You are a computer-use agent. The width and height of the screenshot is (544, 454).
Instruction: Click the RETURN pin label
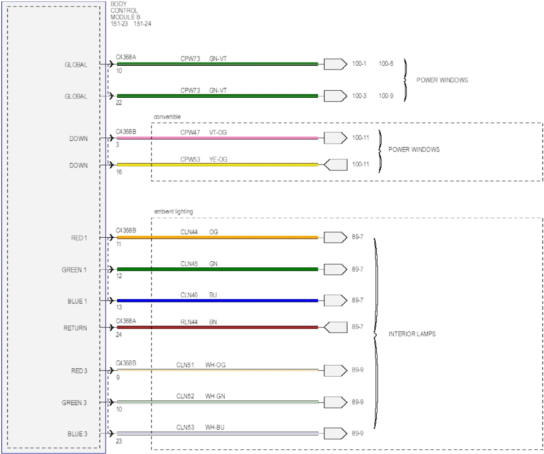point(75,328)
